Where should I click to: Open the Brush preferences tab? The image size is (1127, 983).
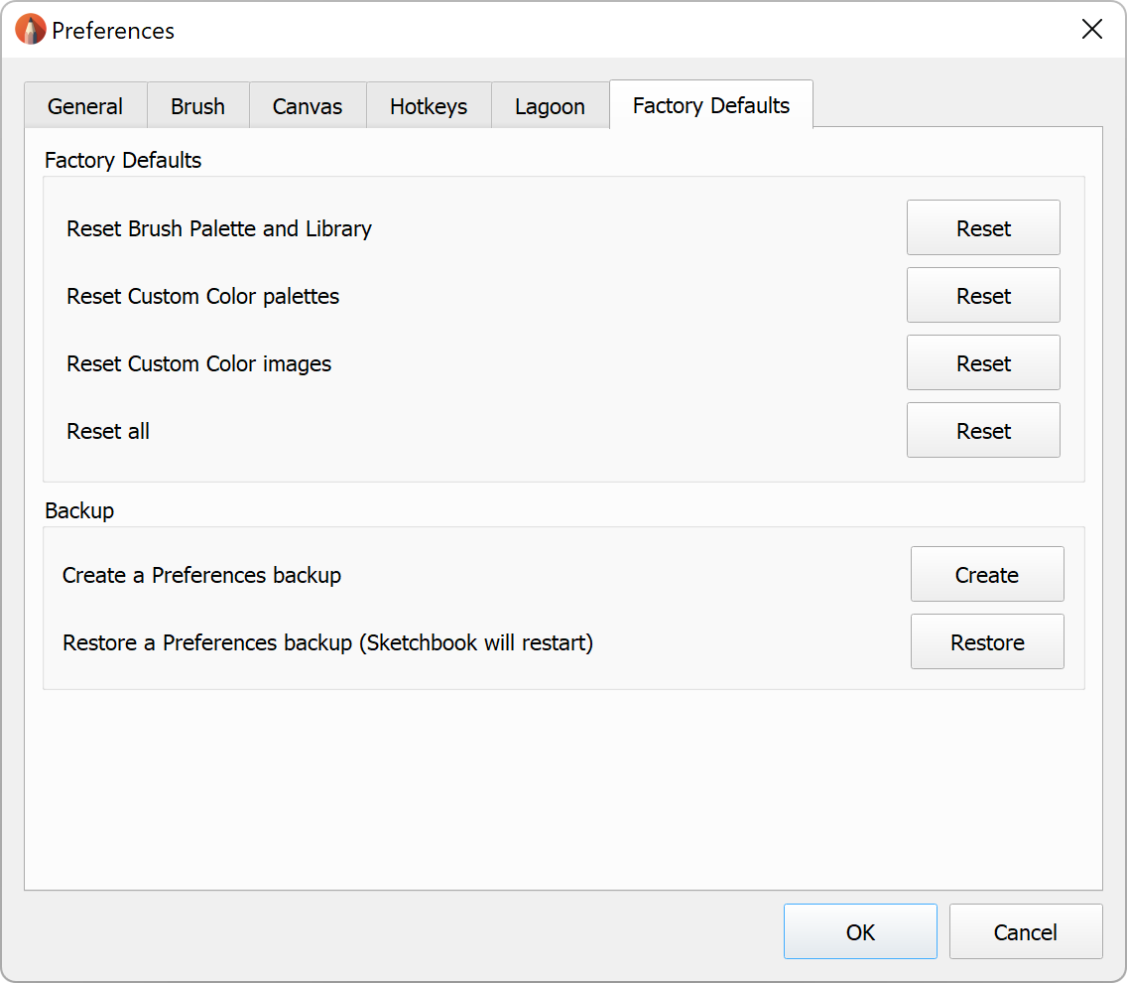click(x=197, y=106)
